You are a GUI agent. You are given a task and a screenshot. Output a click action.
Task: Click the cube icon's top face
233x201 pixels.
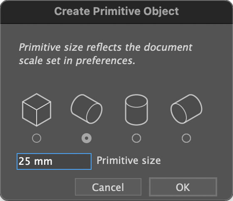(x=37, y=102)
